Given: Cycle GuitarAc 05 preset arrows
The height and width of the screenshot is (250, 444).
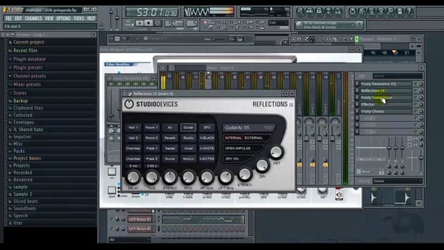Looking at the screenshot, I should 268,128.
